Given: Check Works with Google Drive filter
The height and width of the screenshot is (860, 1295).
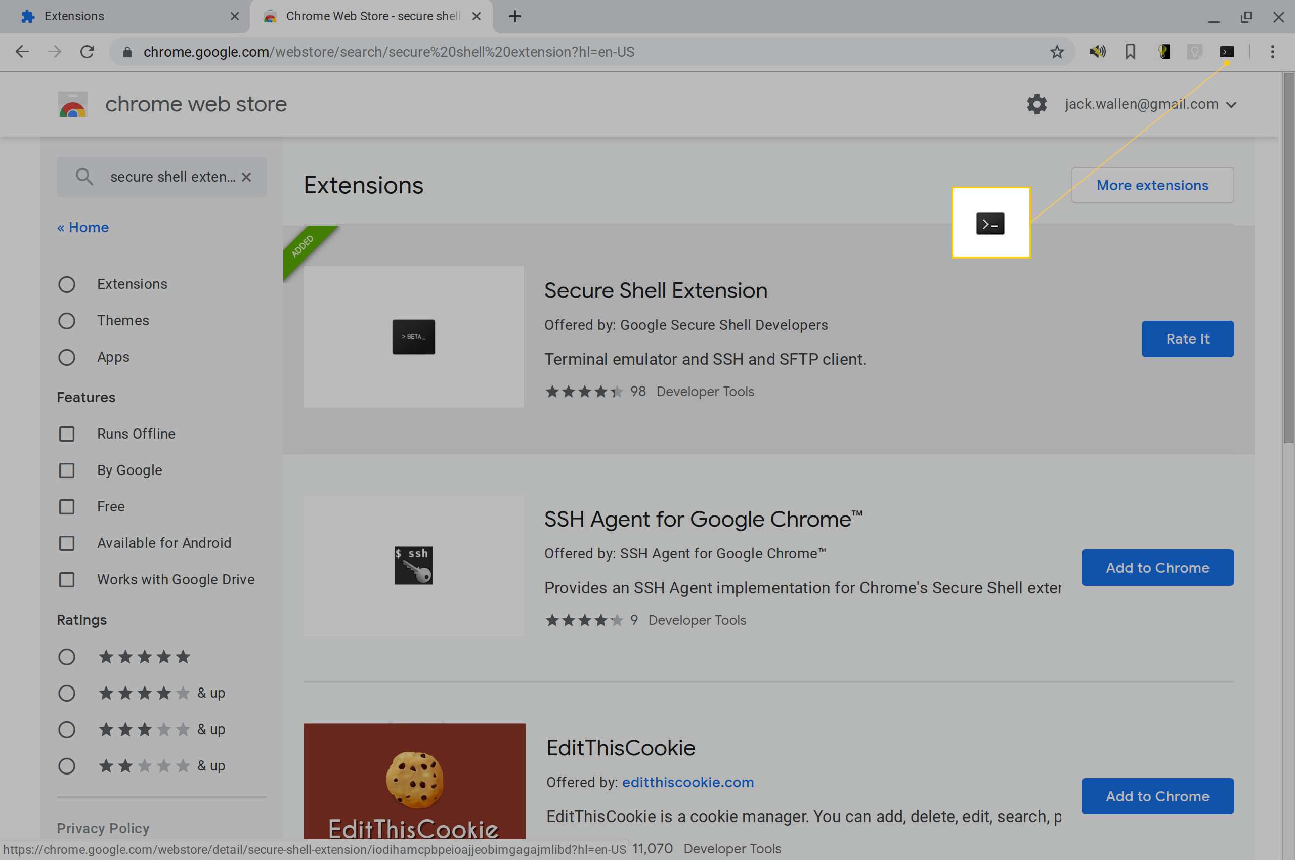Looking at the screenshot, I should (67, 580).
